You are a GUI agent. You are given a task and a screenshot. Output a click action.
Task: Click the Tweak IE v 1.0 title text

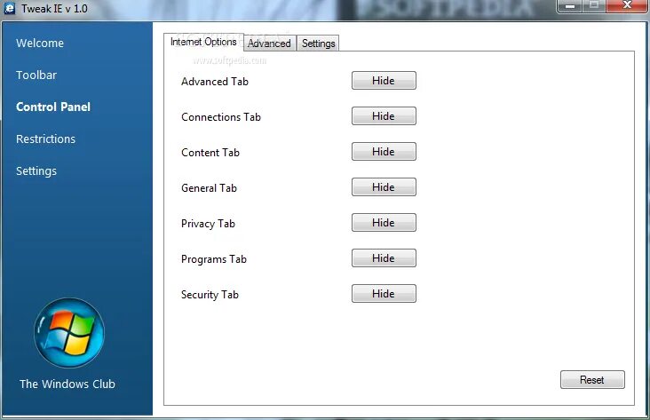(54, 9)
